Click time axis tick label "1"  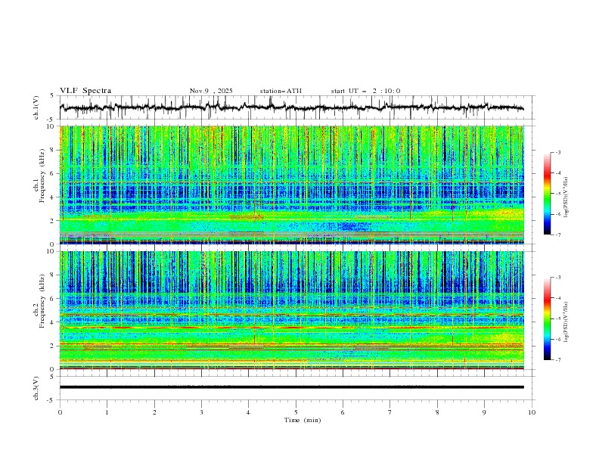[107, 412]
